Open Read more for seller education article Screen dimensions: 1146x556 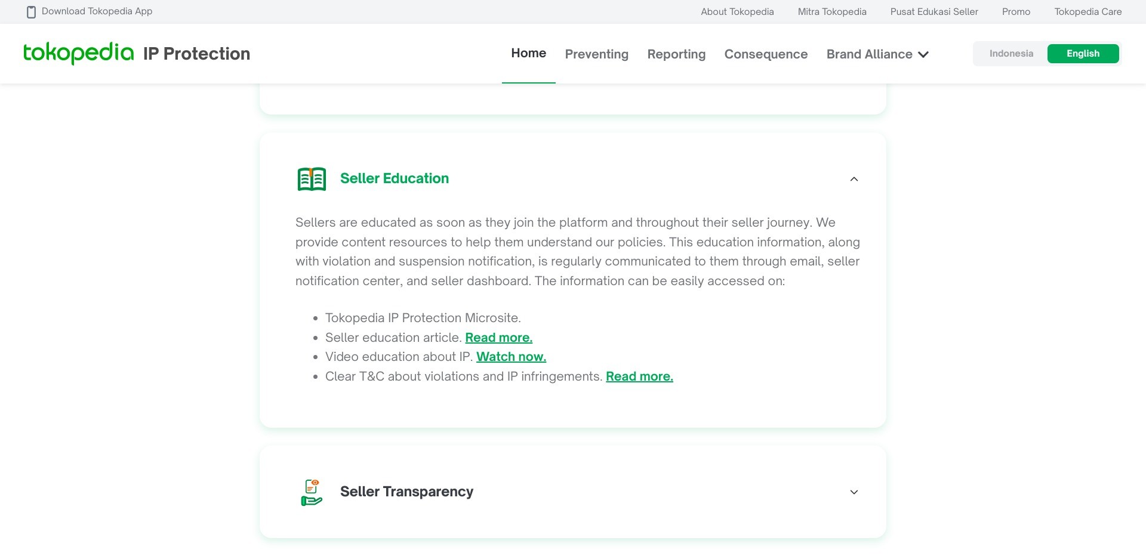pos(498,338)
